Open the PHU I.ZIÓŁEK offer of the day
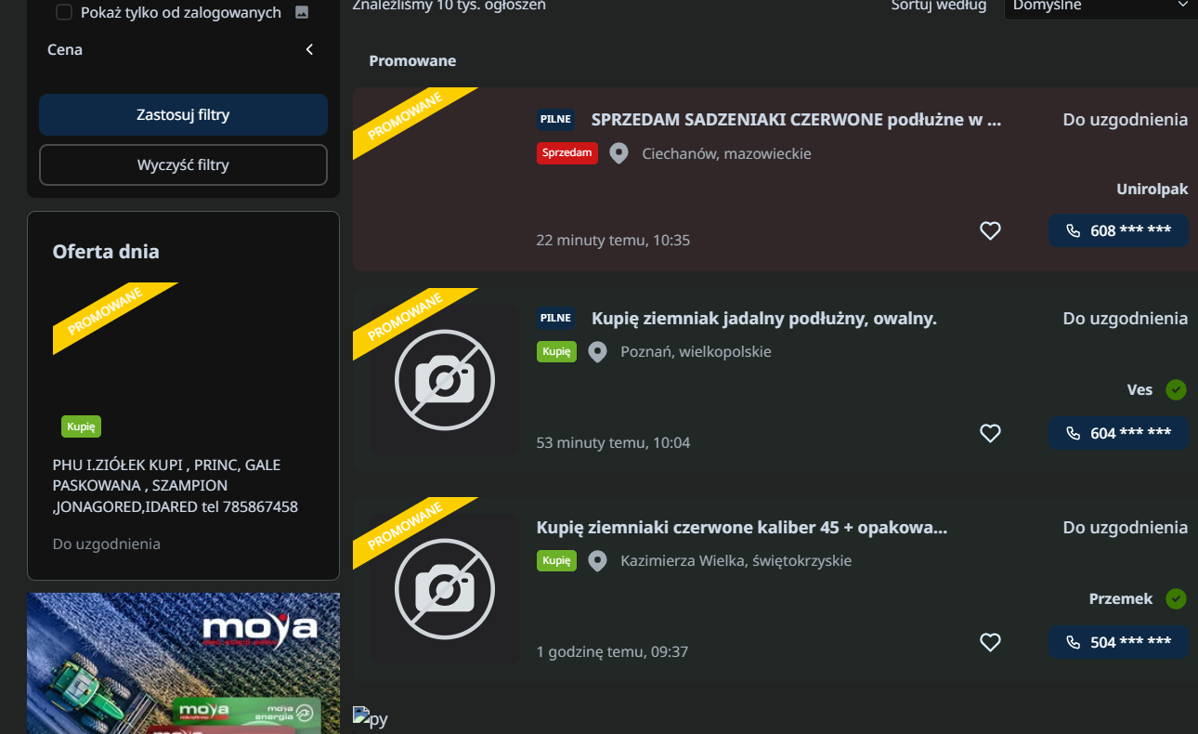1198x734 pixels. tap(176, 485)
